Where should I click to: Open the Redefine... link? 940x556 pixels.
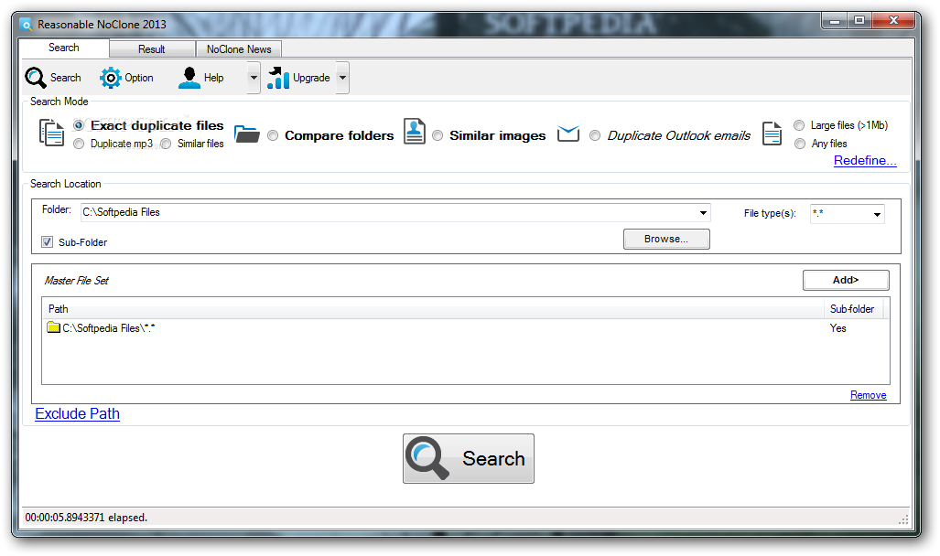[864, 161]
